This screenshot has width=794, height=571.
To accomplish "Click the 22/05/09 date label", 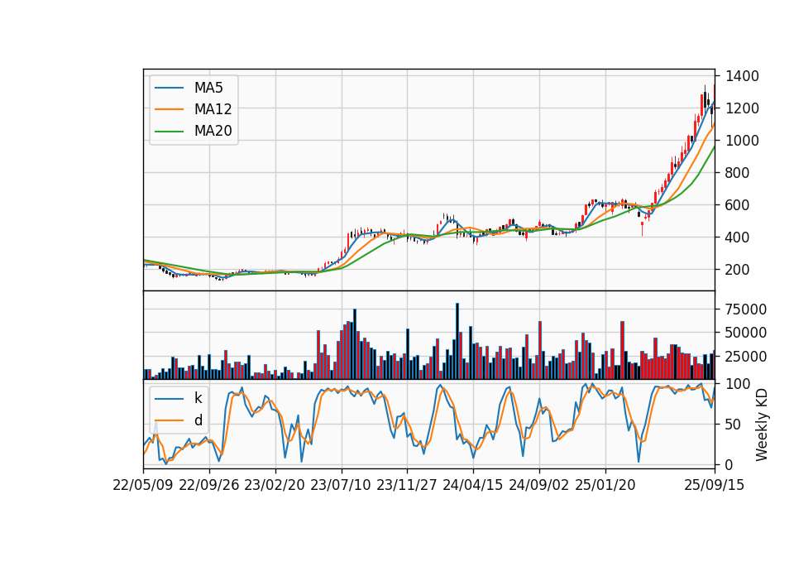I will click(143, 485).
